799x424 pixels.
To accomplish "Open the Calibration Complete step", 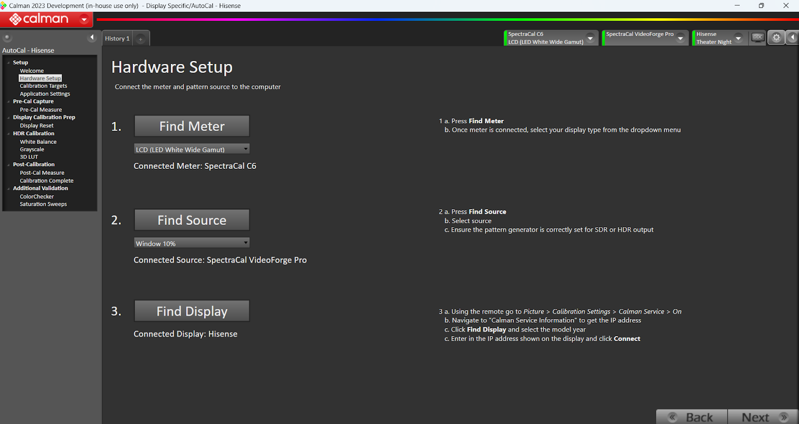I will [x=46, y=181].
